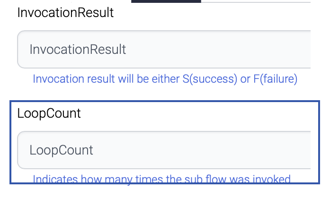This screenshot has width=321, height=207.
Task: Click empty area inside LoopCount box
Action: [213, 150]
